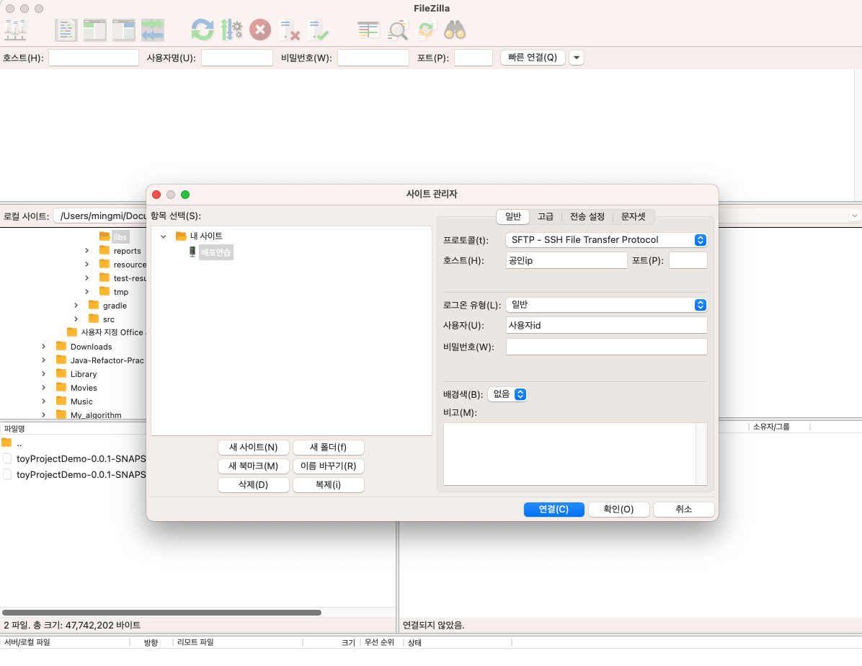Select the libs folder in local tree
Screen dimensions: 862x666
pos(120,237)
